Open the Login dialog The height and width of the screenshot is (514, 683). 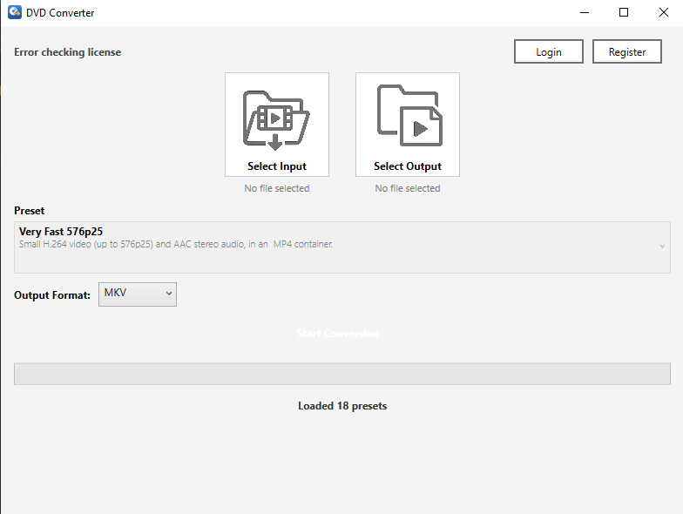[549, 52]
